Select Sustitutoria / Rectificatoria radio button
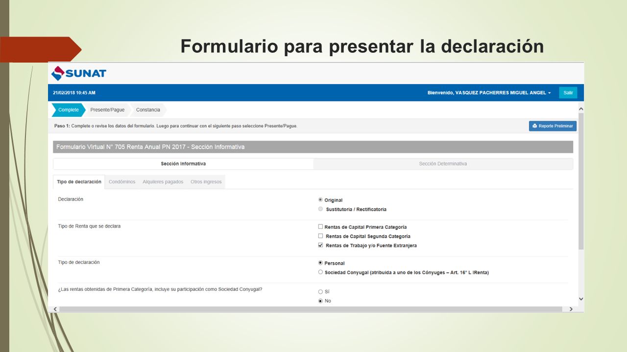The width and height of the screenshot is (627, 352). click(x=320, y=209)
